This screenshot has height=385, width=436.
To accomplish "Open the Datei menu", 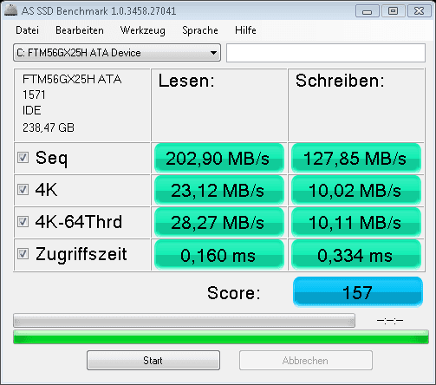I will pyautogui.click(x=27, y=30).
